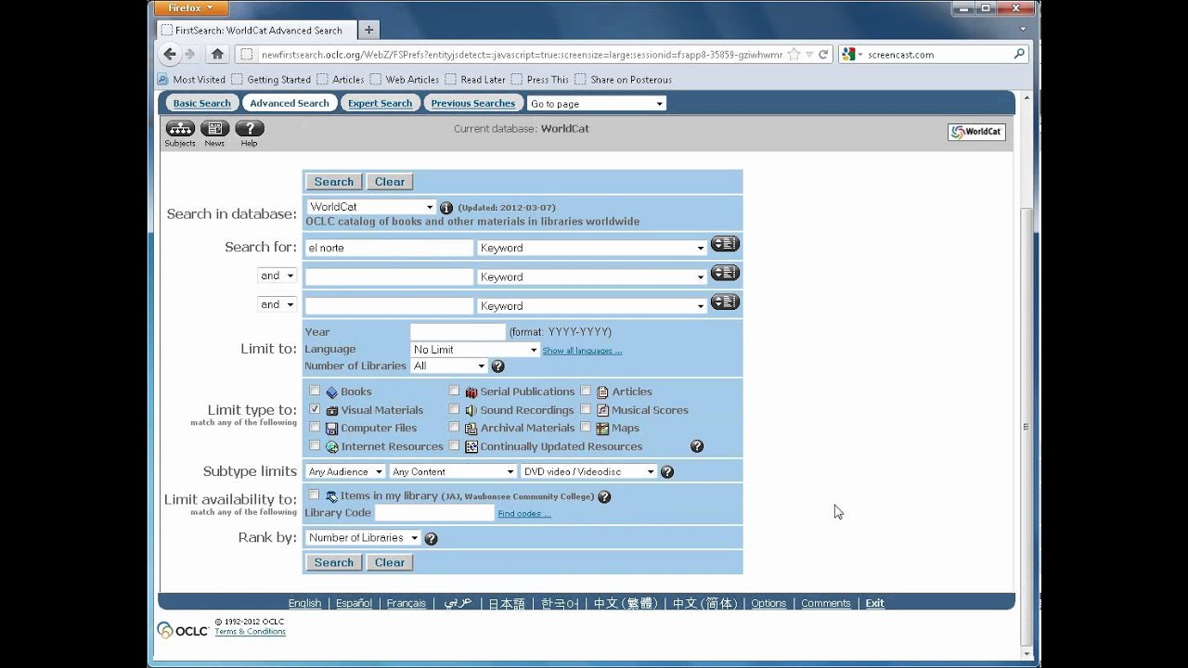Open Number of Libraries All dropdown

(x=449, y=366)
